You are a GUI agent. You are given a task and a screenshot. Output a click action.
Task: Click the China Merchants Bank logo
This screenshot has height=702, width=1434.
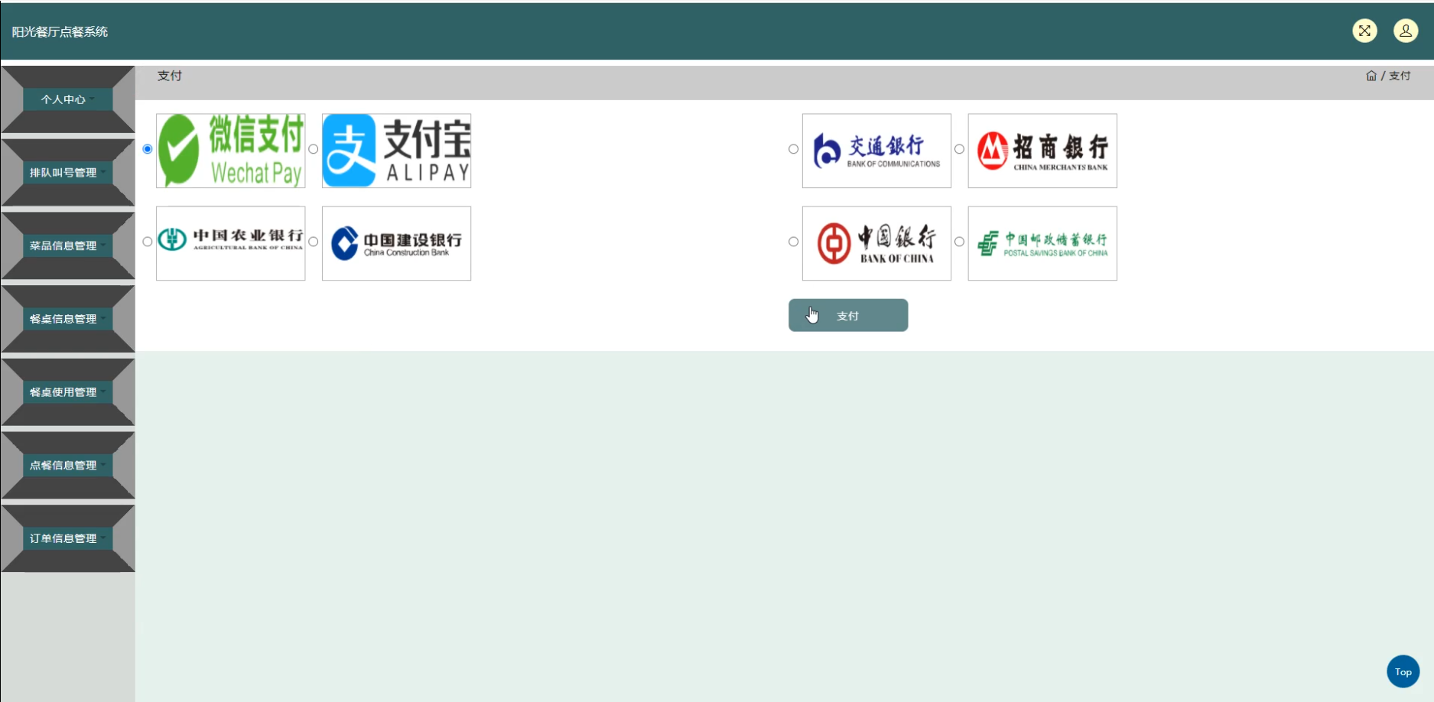coord(1042,151)
